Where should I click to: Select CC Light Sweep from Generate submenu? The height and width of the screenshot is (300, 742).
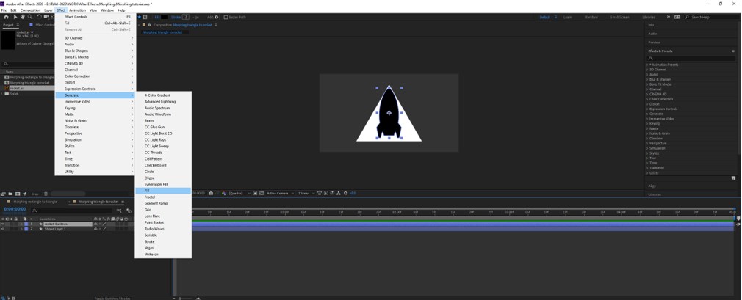pos(163,146)
